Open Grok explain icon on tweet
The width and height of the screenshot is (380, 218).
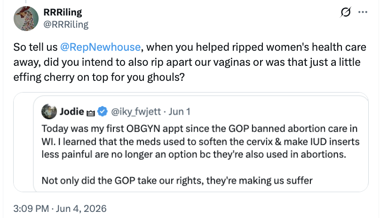tap(345, 12)
